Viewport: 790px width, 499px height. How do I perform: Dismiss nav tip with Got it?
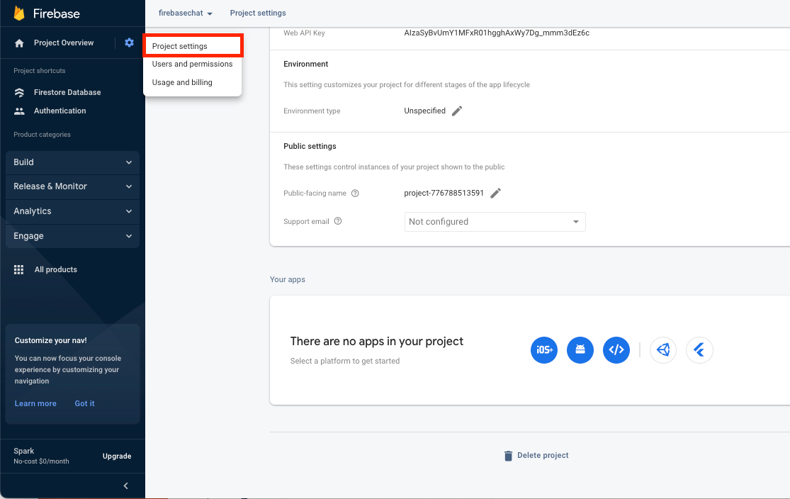pos(84,403)
